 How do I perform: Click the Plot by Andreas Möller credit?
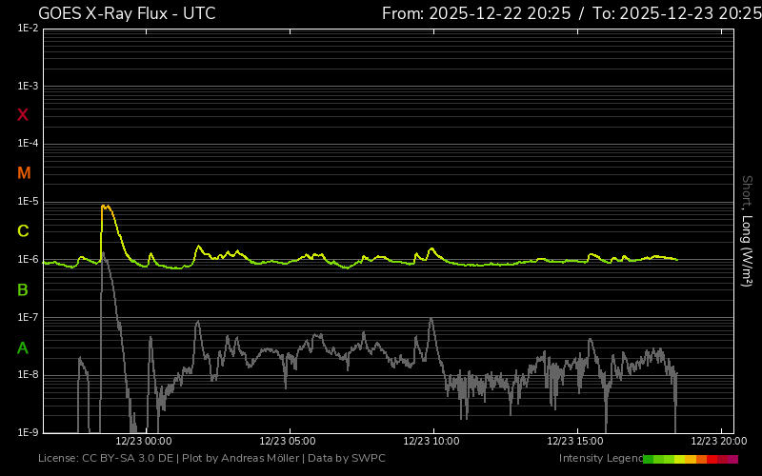click(241, 459)
